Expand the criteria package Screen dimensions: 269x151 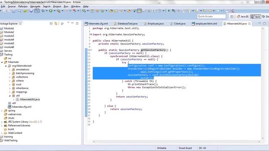10,81
